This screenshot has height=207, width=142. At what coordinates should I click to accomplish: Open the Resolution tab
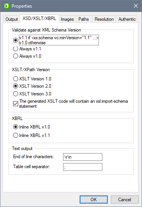(104, 19)
